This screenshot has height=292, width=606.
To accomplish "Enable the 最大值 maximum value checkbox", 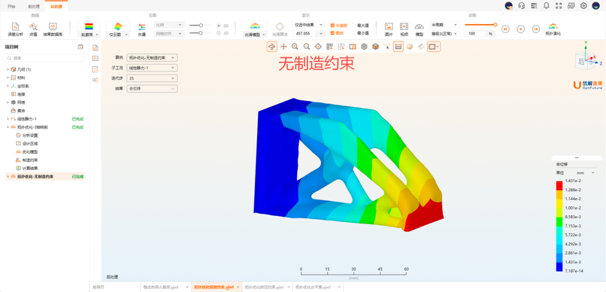I will (355, 25).
